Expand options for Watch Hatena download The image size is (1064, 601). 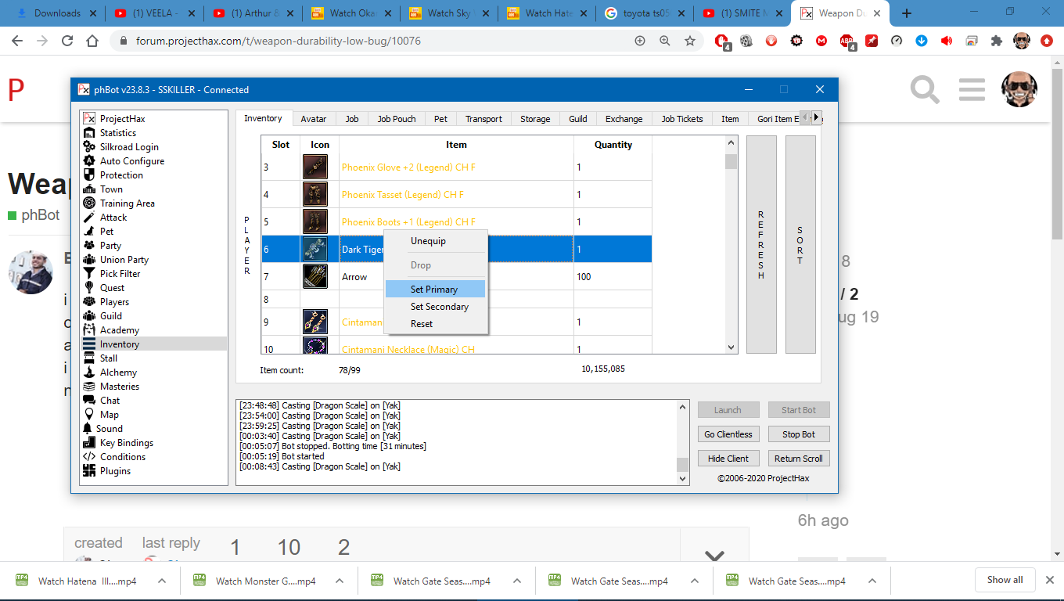pos(162,581)
